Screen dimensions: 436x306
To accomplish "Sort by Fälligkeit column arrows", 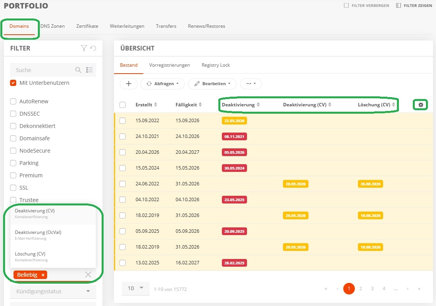I will pyautogui.click(x=200, y=104).
